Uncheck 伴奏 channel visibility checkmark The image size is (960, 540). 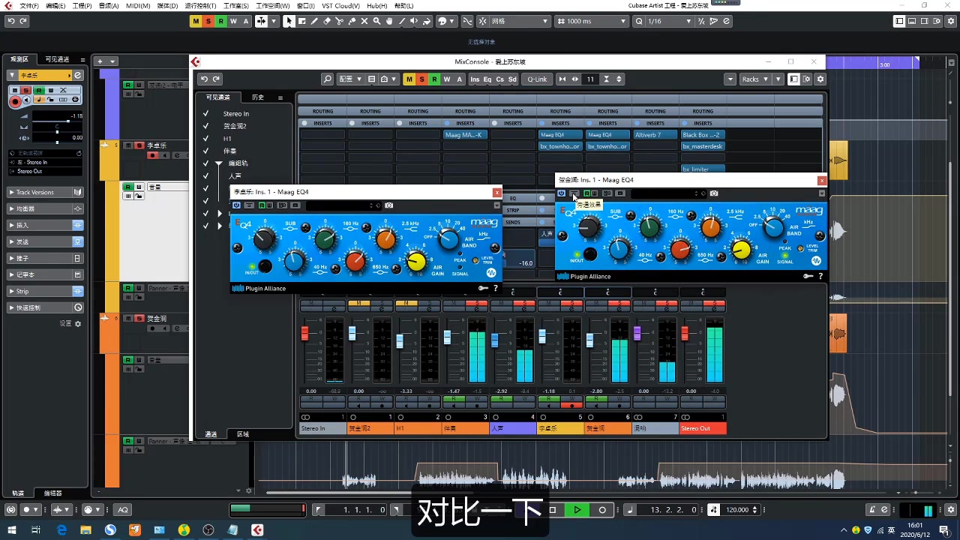tap(205, 151)
